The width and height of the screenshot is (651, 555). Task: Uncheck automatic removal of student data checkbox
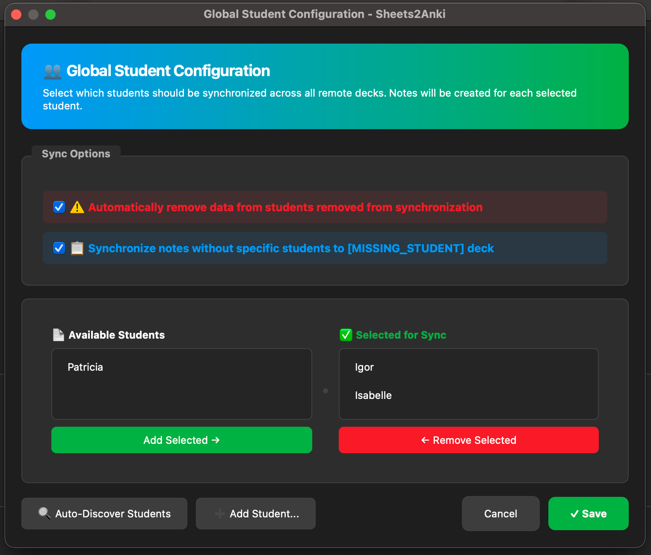59,207
